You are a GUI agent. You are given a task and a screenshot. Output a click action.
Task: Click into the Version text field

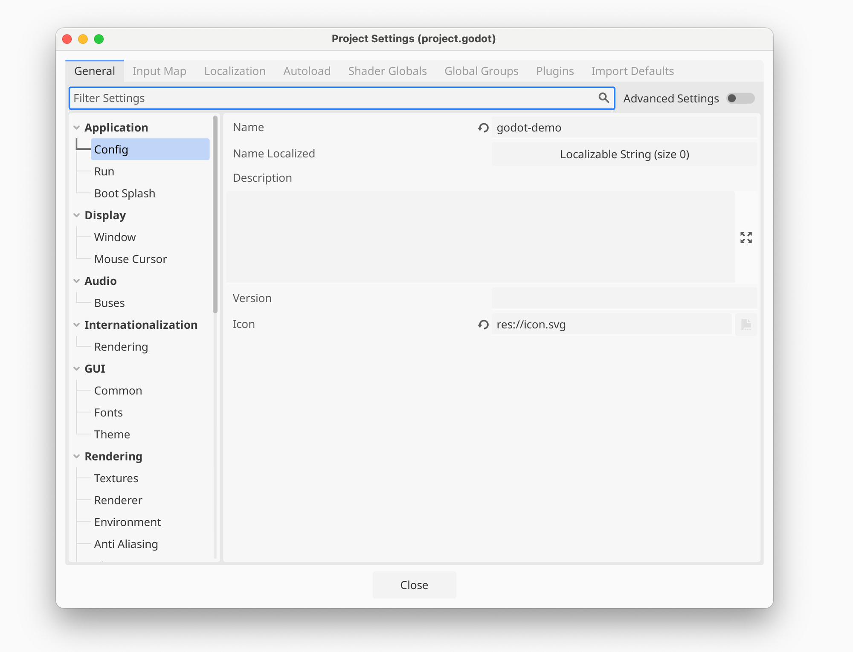click(624, 298)
